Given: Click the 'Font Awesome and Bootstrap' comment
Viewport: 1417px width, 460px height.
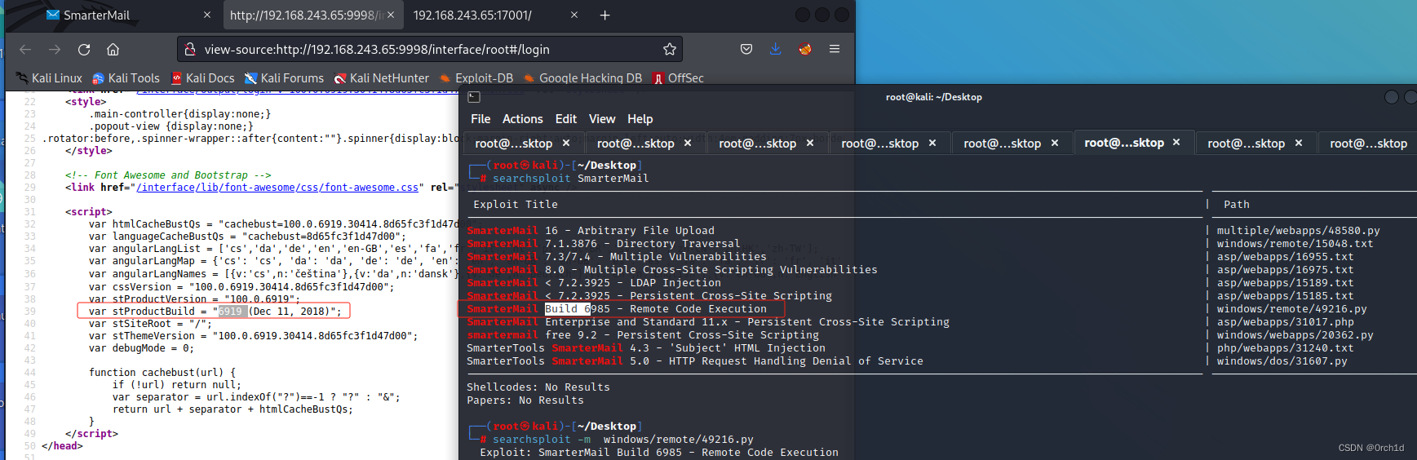Looking at the screenshot, I should 168,175.
